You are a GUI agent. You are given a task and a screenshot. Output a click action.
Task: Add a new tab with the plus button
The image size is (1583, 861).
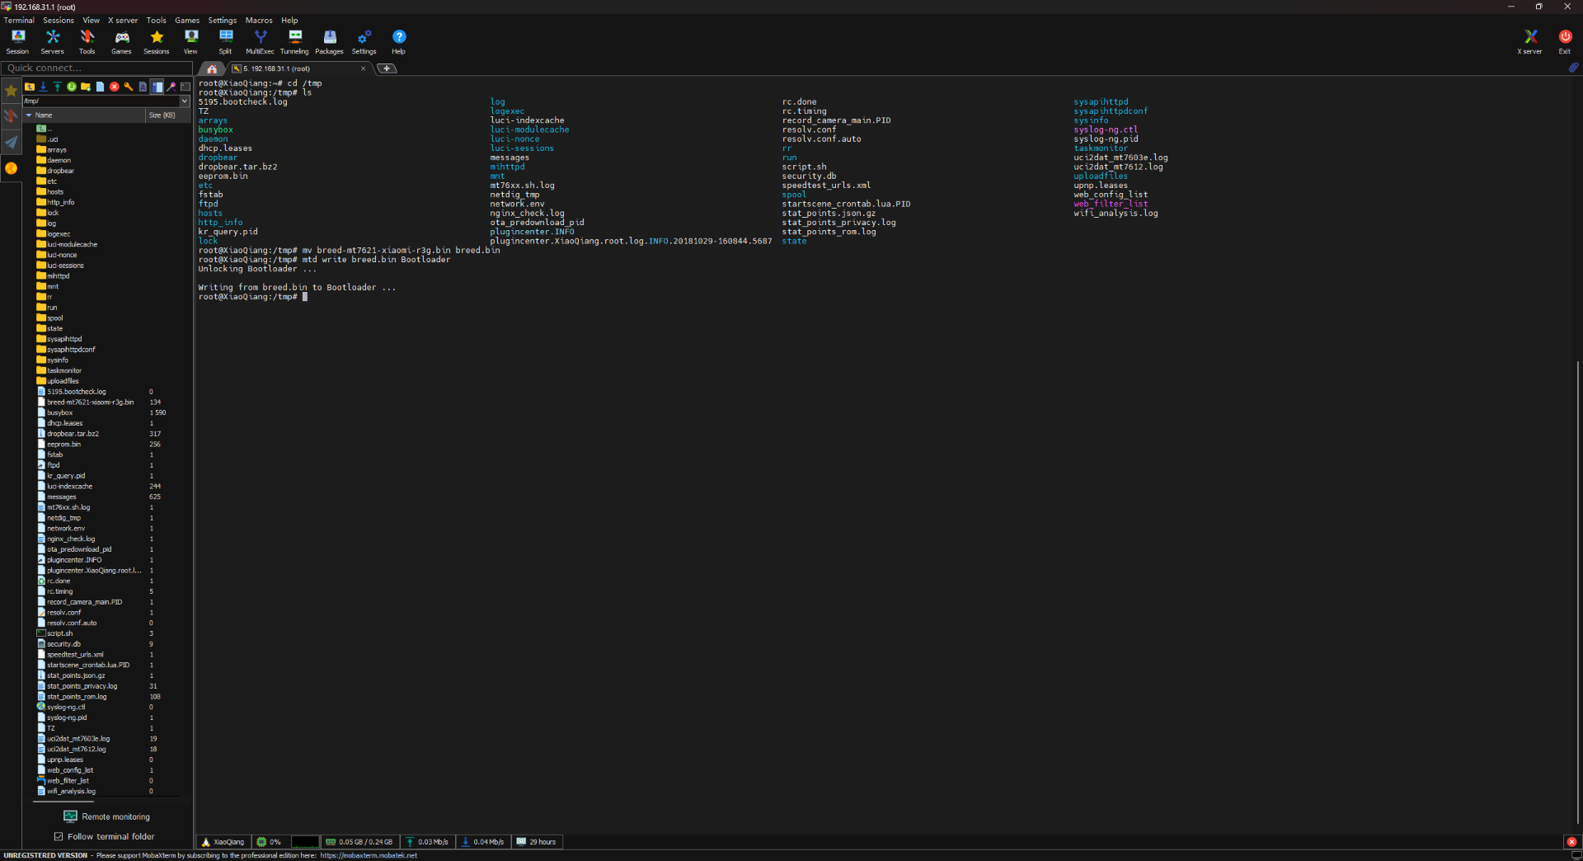pos(387,68)
